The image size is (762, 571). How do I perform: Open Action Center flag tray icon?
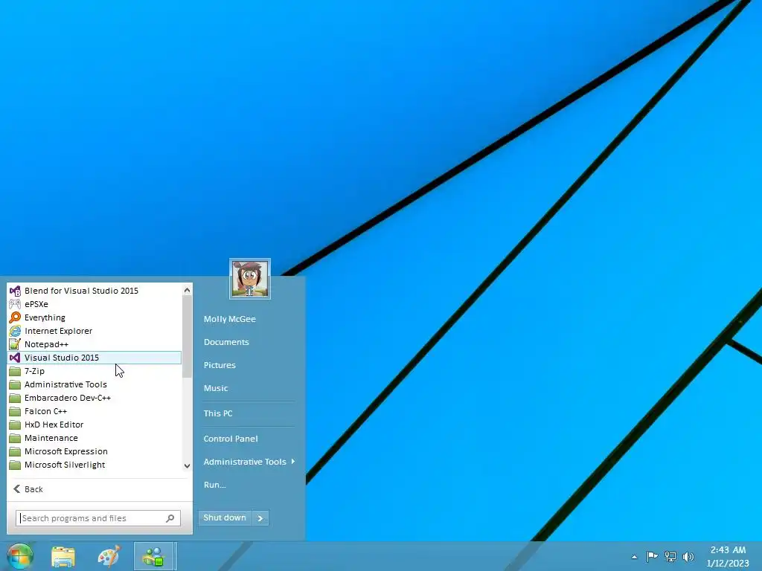[x=652, y=556]
